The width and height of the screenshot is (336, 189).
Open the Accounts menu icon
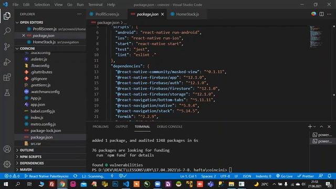tap(7, 149)
